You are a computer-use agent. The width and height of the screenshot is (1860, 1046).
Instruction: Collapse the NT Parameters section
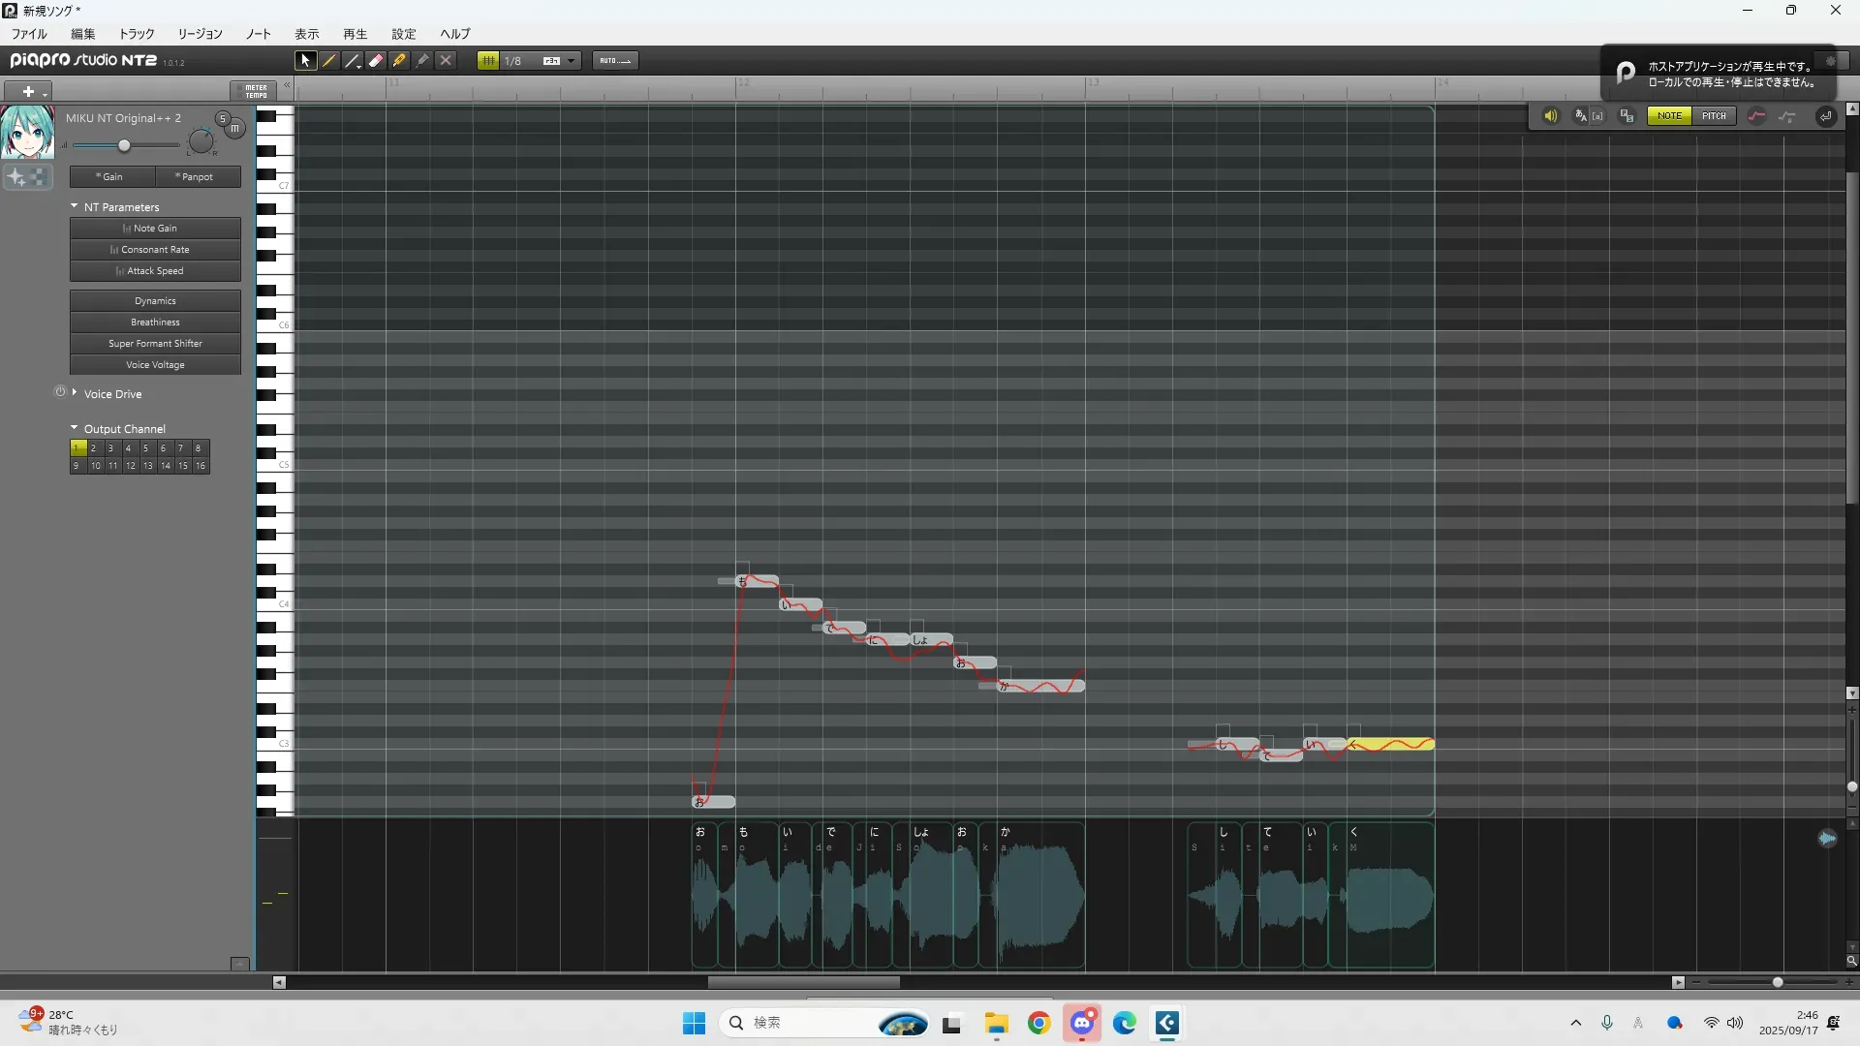[x=75, y=206]
